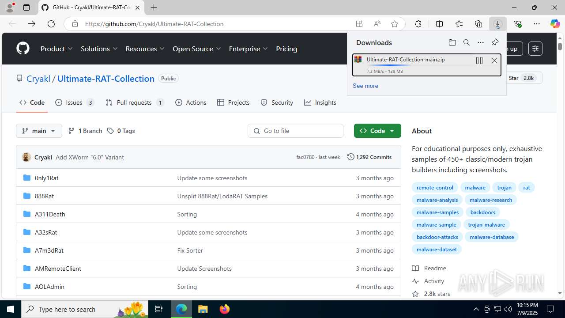The height and width of the screenshot is (318, 565).
Task: Toggle split screen view icon
Action: 439,24
